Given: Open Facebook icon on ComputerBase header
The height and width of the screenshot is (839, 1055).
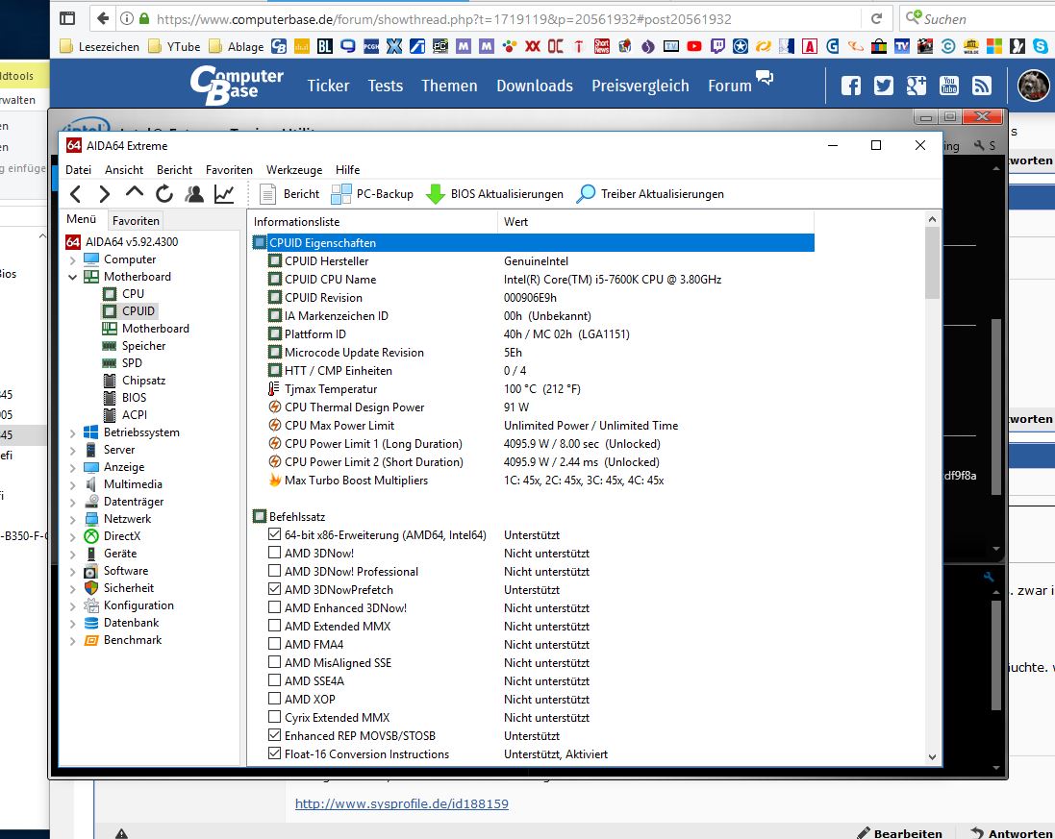Looking at the screenshot, I should click(x=851, y=86).
